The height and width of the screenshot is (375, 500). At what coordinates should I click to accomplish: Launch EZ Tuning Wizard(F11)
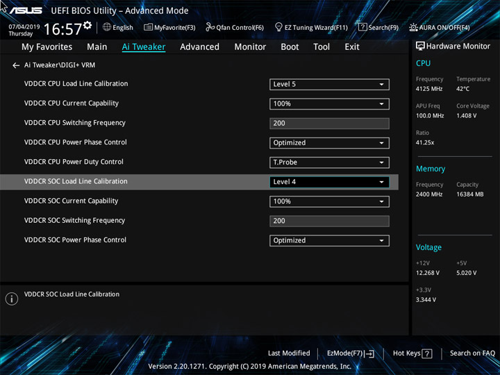(x=311, y=27)
